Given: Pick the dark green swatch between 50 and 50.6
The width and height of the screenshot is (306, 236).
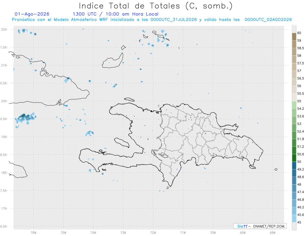Looking at the screenshot, I should pos(294,158).
